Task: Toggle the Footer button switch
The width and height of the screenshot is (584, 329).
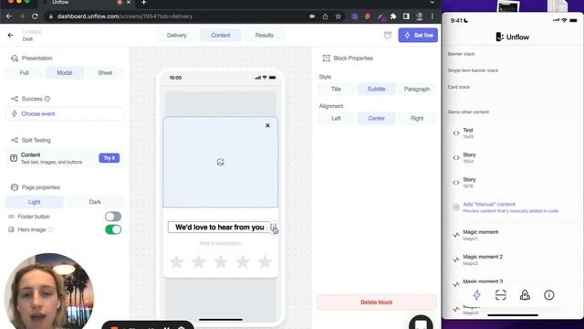Action: coord(113,217)
